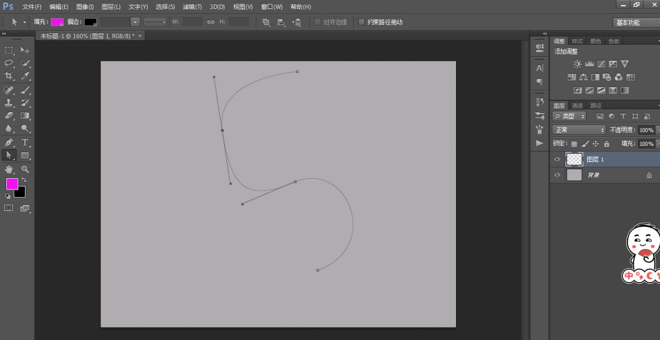Open the 文件(F) menu
Viewport: 660px width, 340px height.
coord(32,7)
